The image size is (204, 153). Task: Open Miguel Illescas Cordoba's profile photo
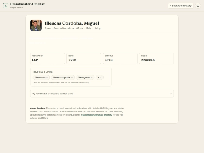36,25
